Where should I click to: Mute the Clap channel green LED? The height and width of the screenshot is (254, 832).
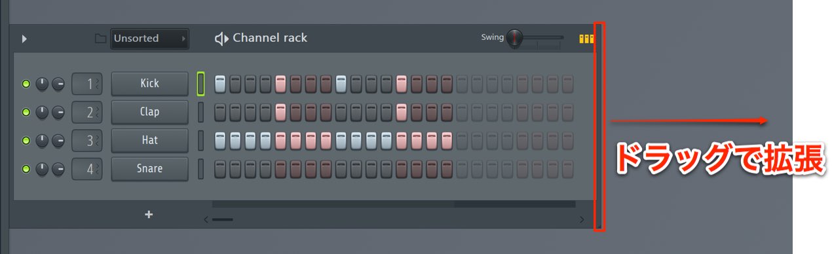(26, 112)
